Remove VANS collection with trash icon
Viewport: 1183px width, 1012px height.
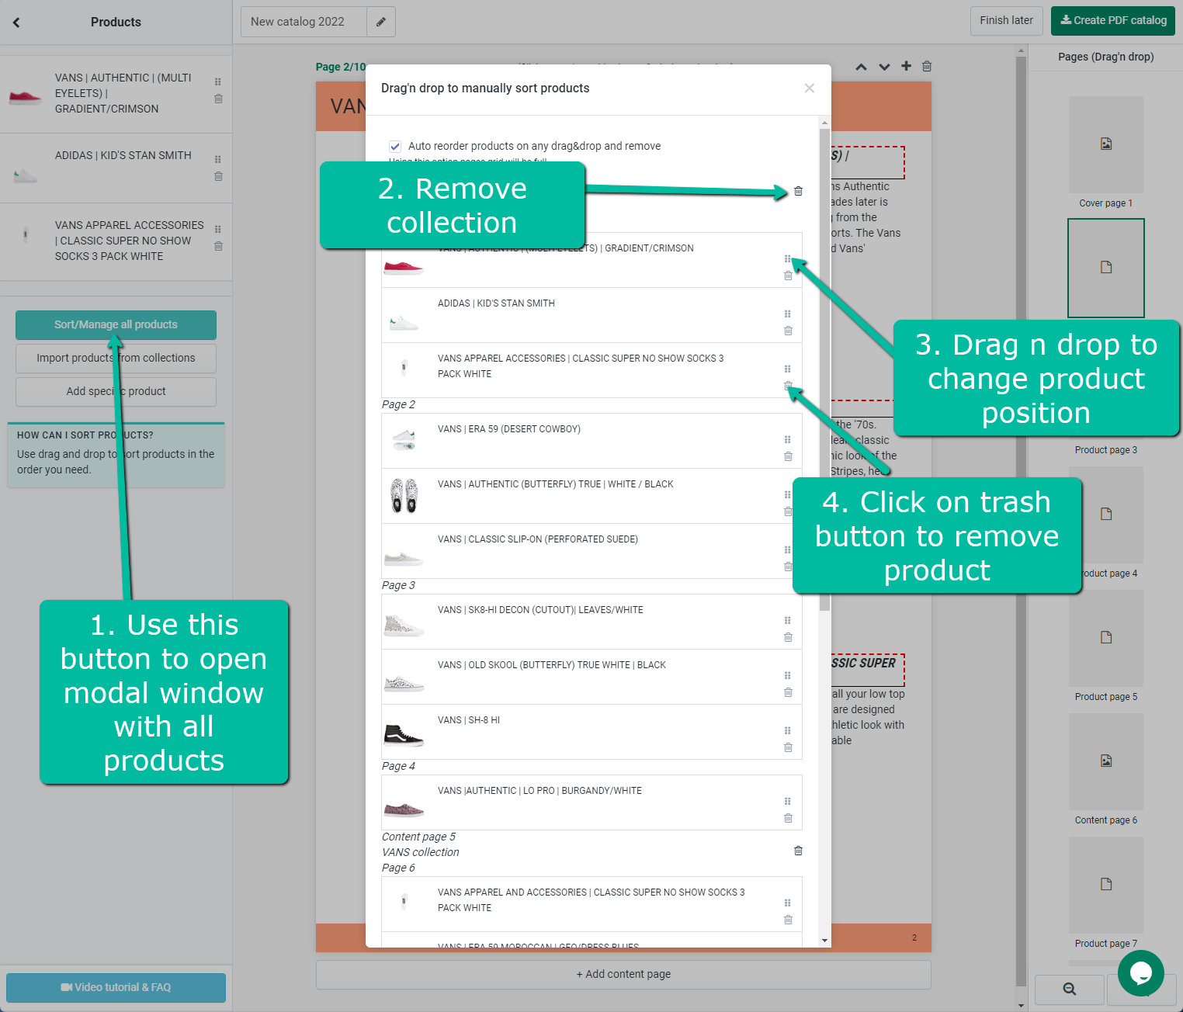click(798, 851)
